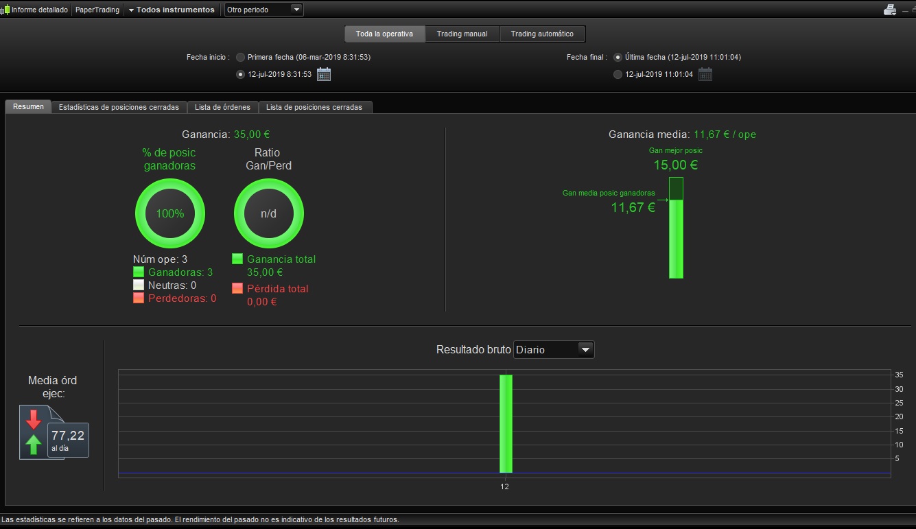This screenshot has height=529, width=916.
Task: Click the red Perdedoras legend square
Action: (139, 298)
